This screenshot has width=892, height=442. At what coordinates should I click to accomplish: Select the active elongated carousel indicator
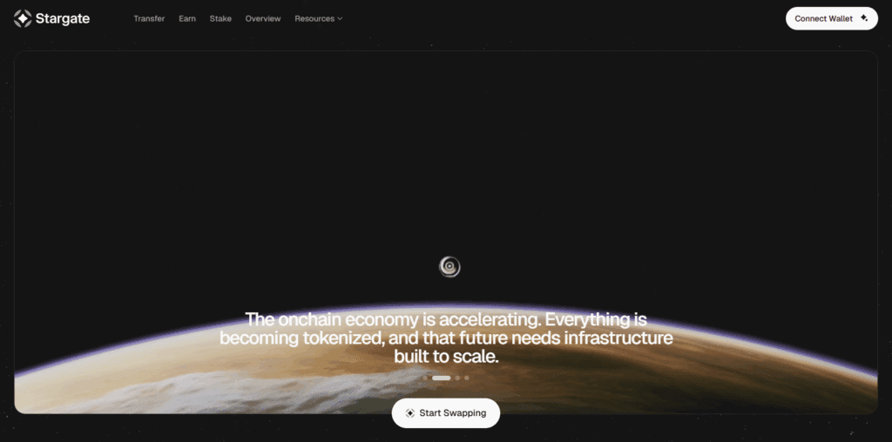(442, 378)
